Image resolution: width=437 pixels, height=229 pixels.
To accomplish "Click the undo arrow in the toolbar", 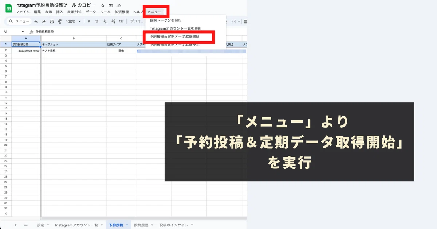I will tap(36, 22).
